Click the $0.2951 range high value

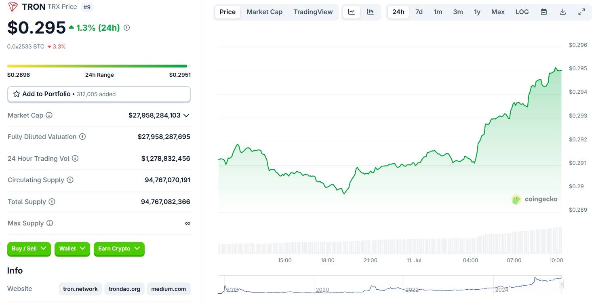(x=180, y=75)
